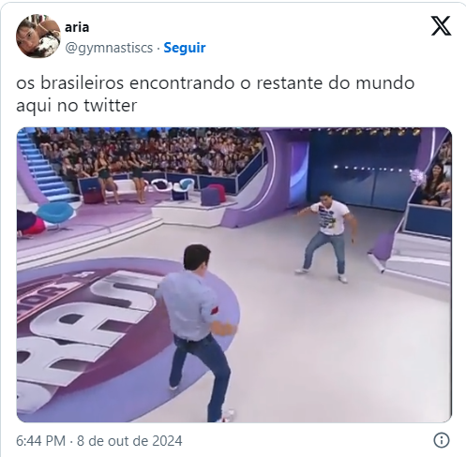The image size is (466, 457).
Task: Click the dancers standing on stage
Action: point(120,175)
